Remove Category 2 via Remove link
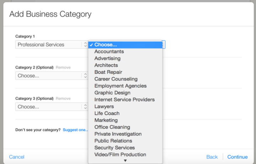 click(x=63, y=67)
